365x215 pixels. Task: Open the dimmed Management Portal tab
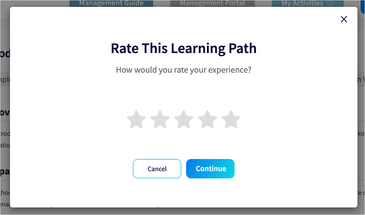pyautogui.click(x=213, y=3)
